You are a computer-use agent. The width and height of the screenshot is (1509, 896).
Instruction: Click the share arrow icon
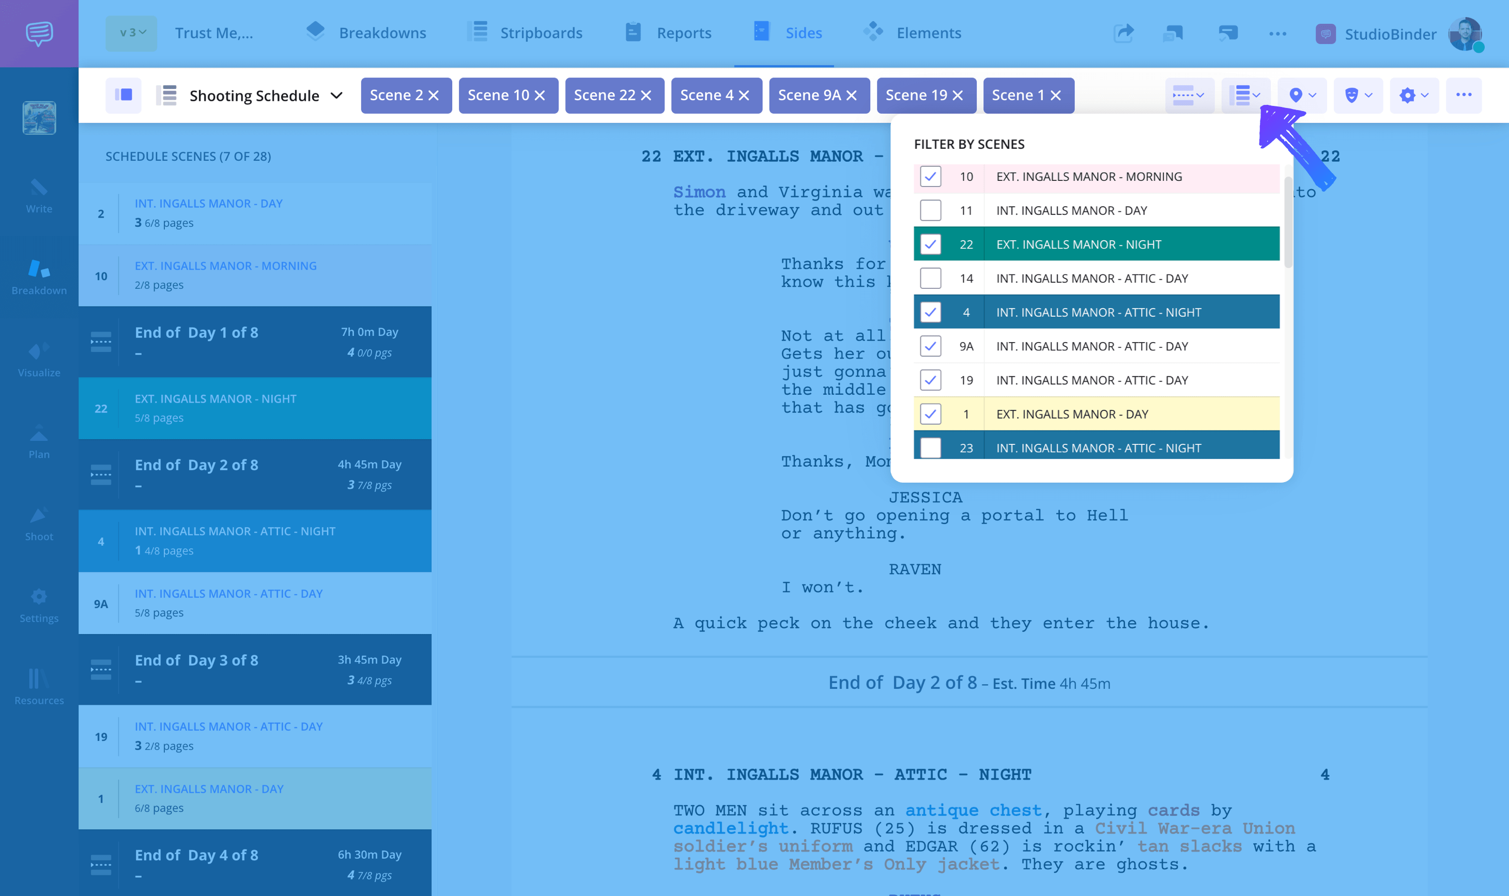coord(1123,33)
